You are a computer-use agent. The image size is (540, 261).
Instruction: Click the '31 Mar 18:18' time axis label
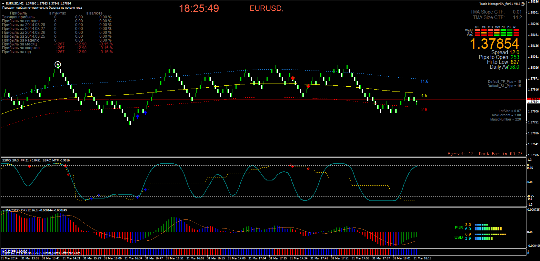pos(422,258)
